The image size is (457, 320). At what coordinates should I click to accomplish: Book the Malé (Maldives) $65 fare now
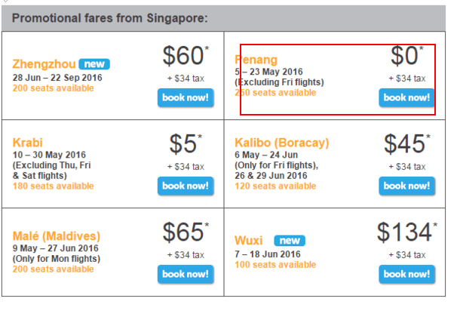(186, 274)
